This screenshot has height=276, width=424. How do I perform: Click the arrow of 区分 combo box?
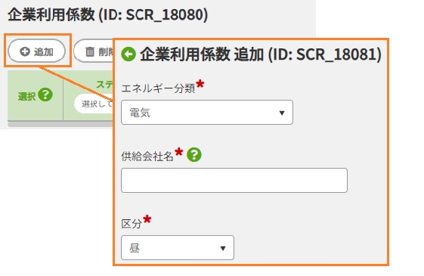223,248
